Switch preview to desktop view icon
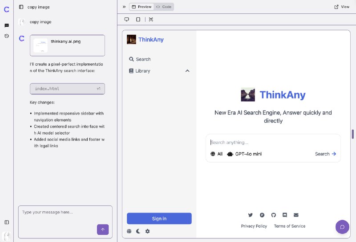This screenshot has width=356, height=242. [127, 19]
